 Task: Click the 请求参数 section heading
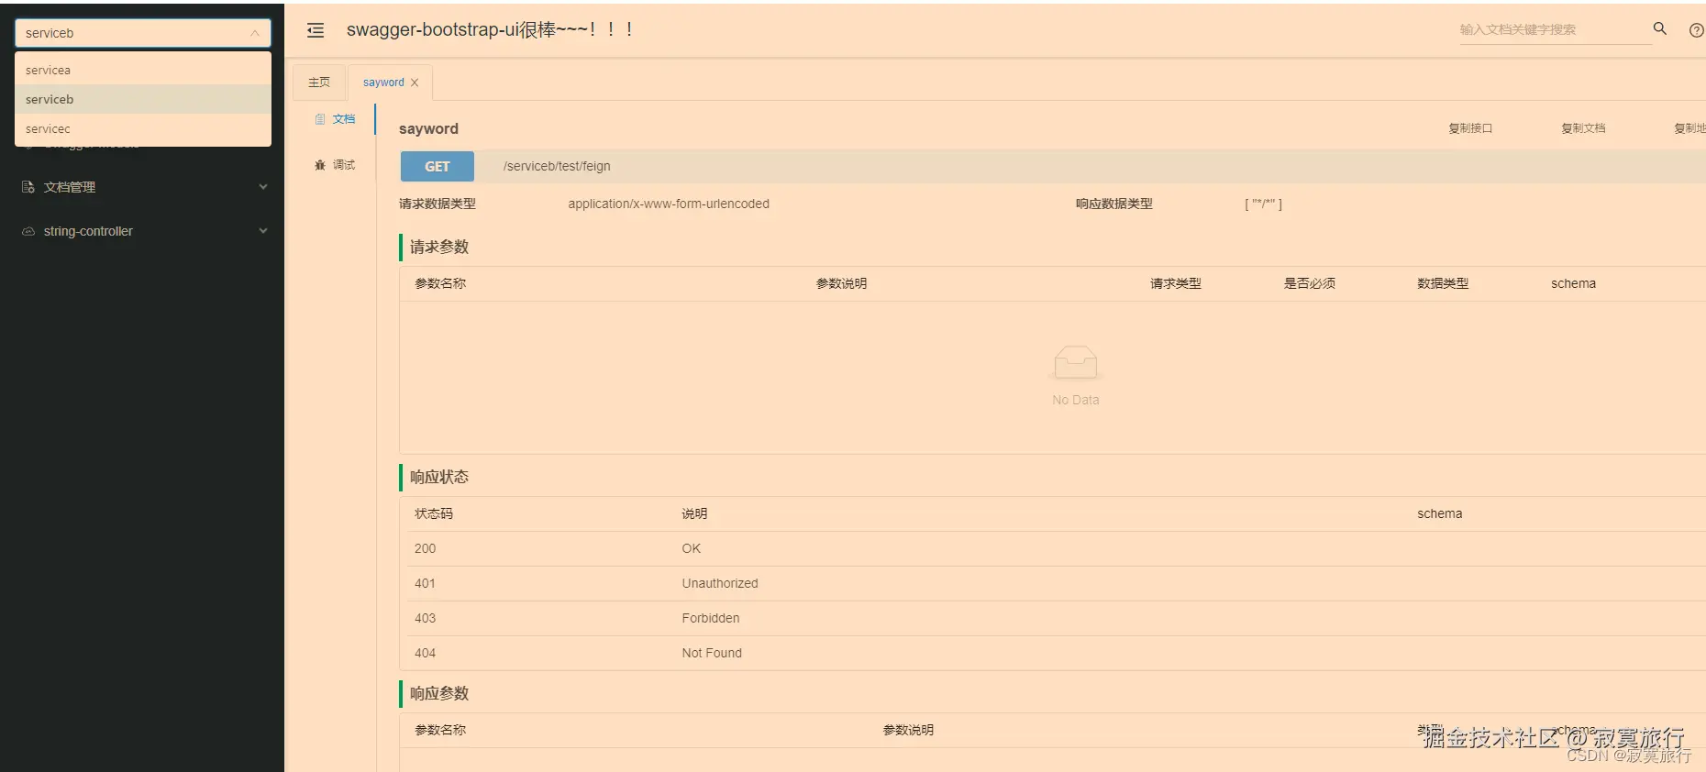pyautogui.click(x=439, y=247)
